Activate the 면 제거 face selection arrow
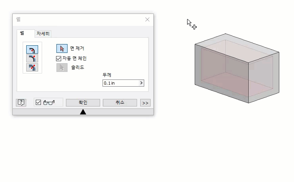Viewport: 294px width, 182px height. pyautogui.click(x=62, y=48)
